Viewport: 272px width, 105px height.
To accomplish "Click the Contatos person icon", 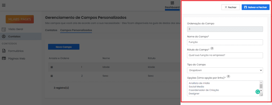I will pyautogui.click(x=4, y=36).
